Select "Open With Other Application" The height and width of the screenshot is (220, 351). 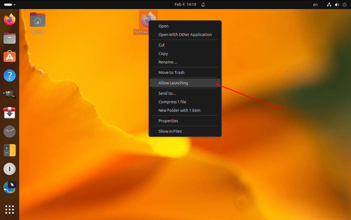[x=185, y=34]
